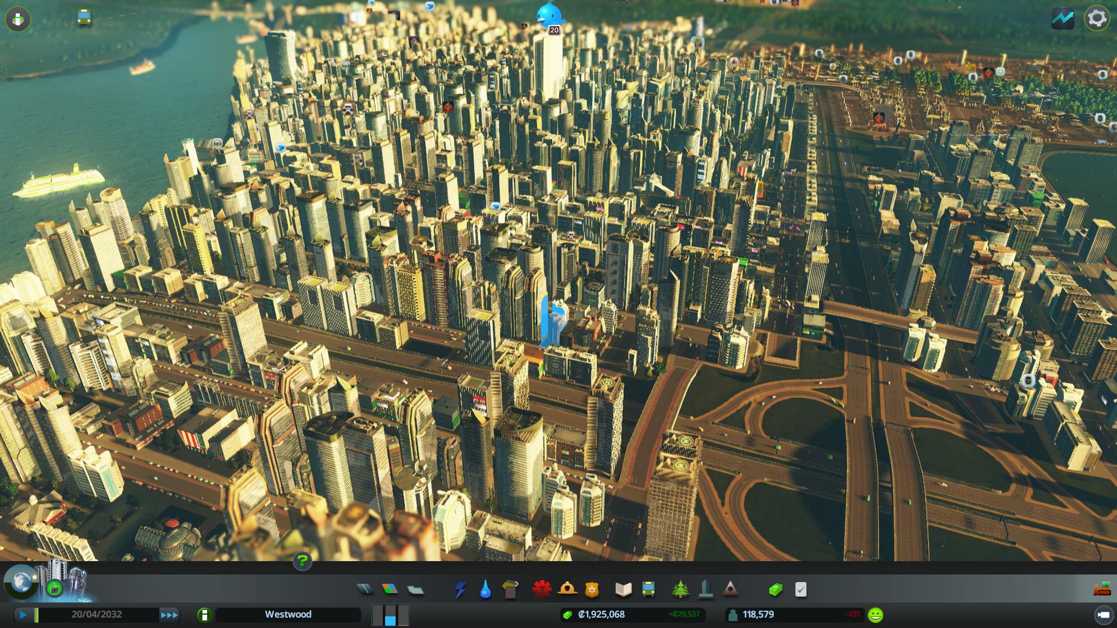
Task: Click the zoning demand bars indicator
Action: pos(390,615)
